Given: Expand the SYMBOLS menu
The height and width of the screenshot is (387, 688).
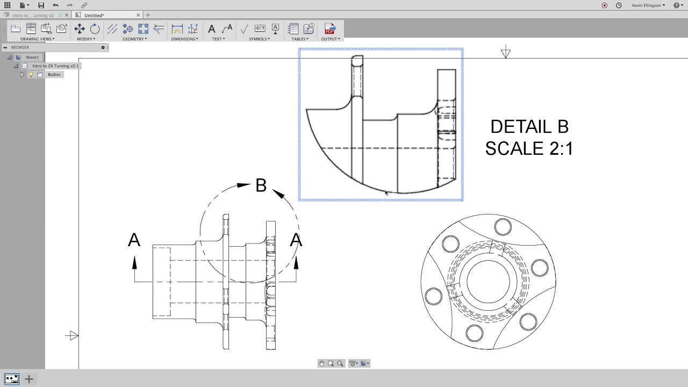Looking at the screenshot, I should pyautogui.click(x=260, y=39).
